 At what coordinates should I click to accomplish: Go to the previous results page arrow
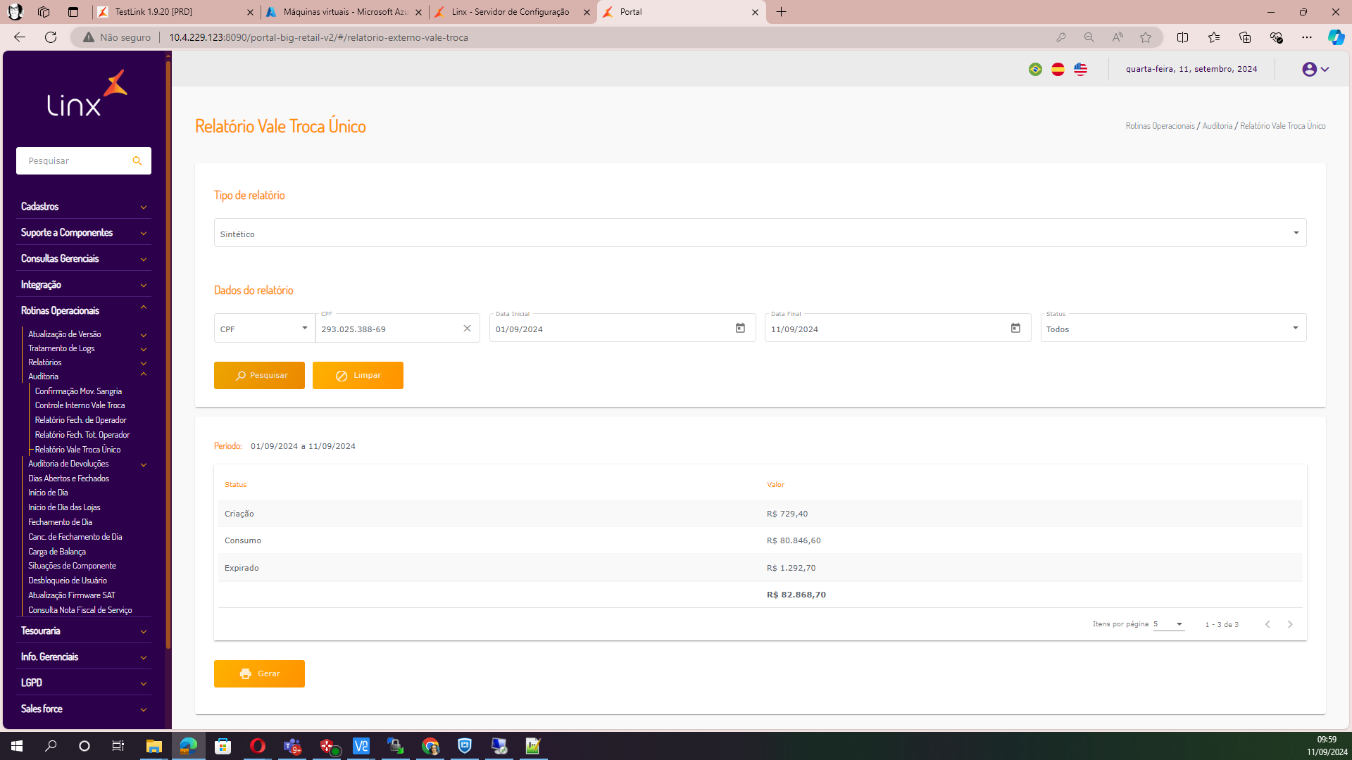coord(1267,624)
